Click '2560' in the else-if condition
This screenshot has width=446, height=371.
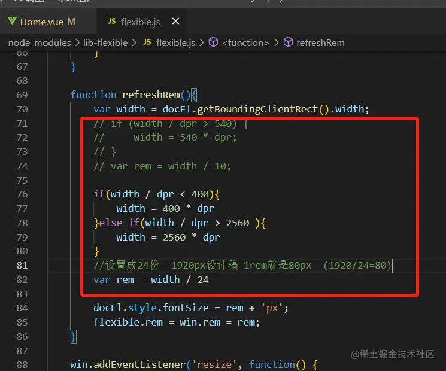pos(238,223)
